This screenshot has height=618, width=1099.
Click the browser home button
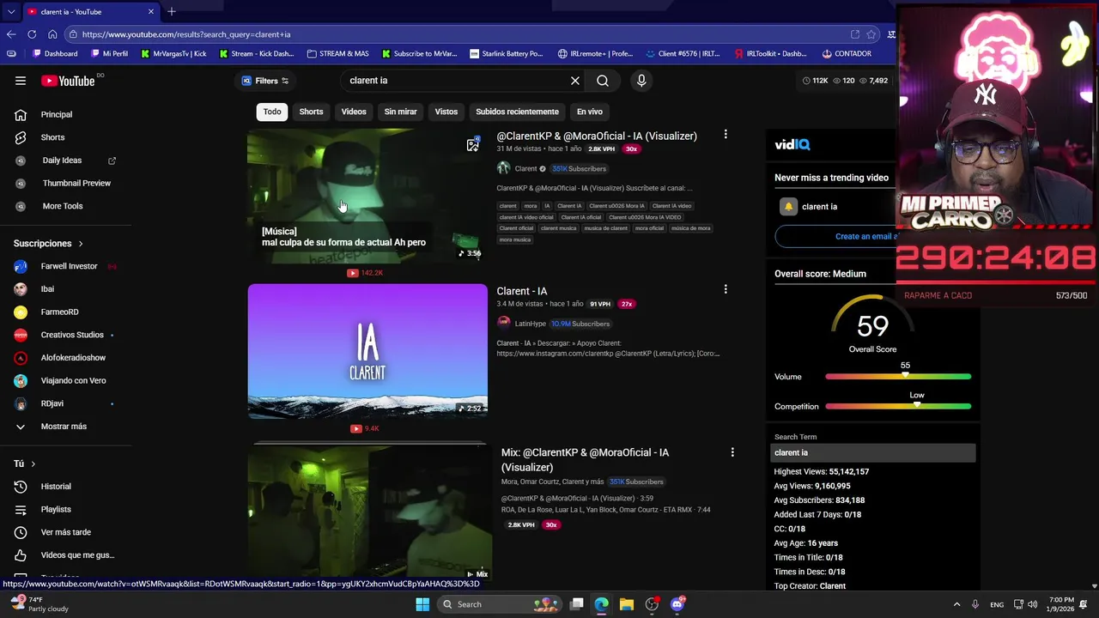click(52, 34)
